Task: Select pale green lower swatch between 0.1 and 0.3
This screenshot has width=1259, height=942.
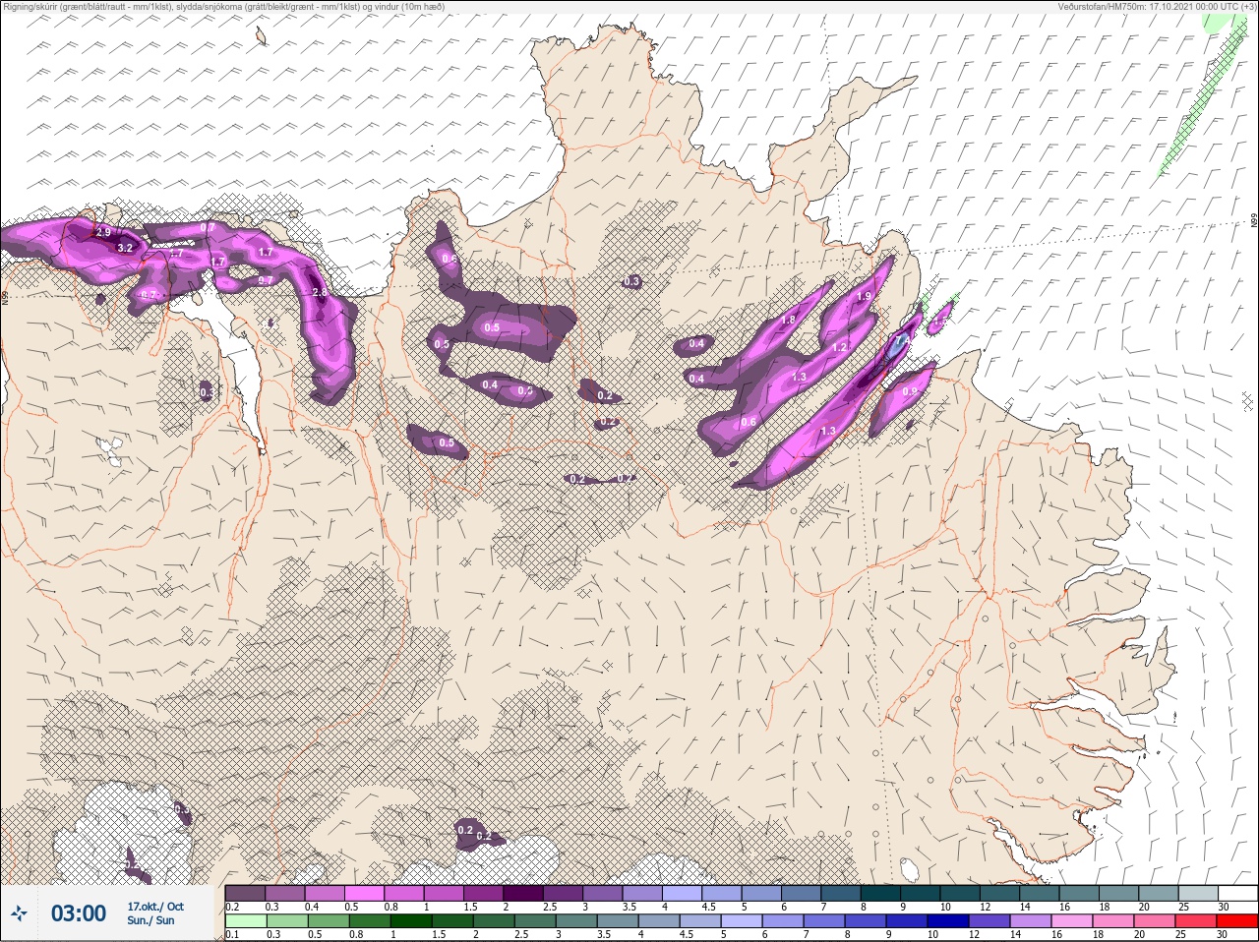Action: pos(246,921)
